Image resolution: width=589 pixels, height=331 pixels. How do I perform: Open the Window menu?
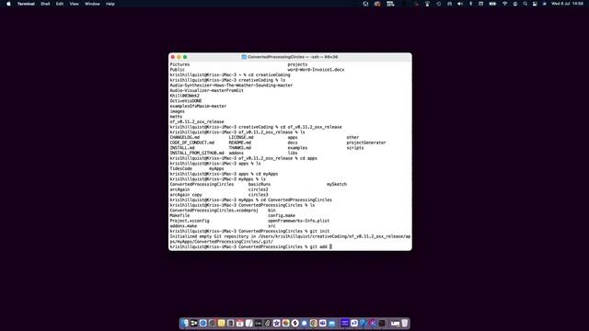(92, 4)
